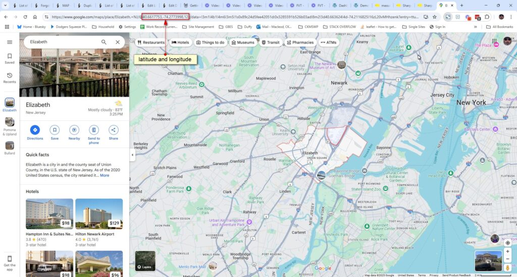
Task: Bookmark this page with the star
Action: (435, 17)
